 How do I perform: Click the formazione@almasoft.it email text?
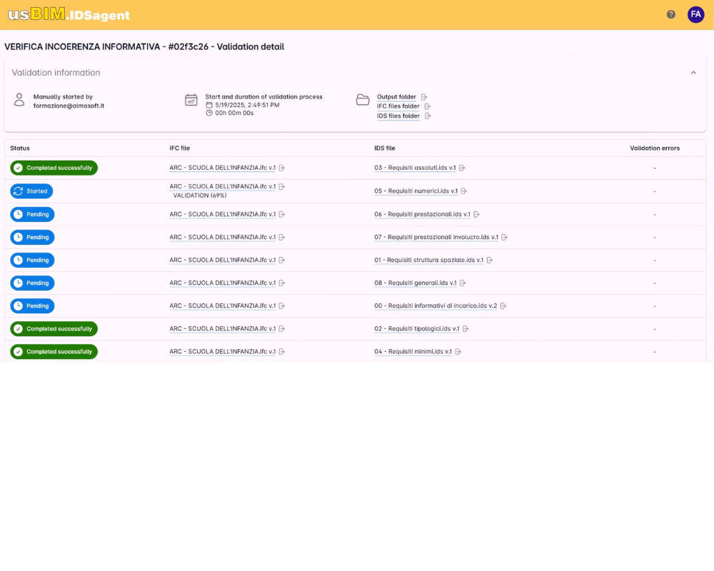tap(69, 106)
